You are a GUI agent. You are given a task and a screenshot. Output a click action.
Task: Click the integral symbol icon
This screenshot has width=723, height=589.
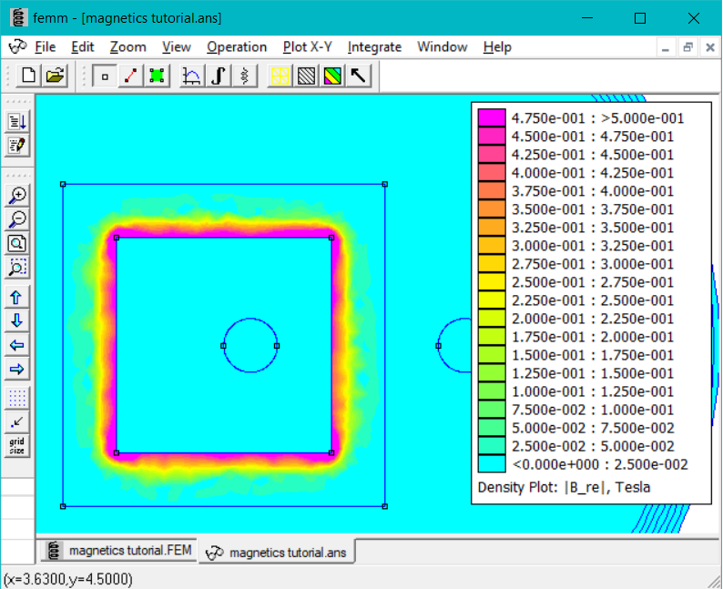point(218,76)
